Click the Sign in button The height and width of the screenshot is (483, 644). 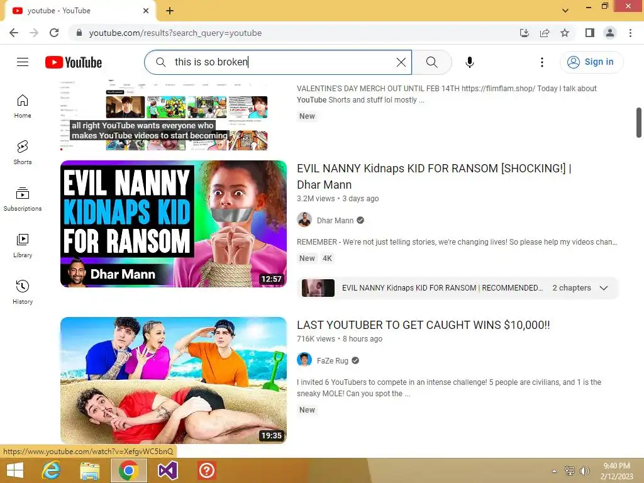tap(591, 62)
